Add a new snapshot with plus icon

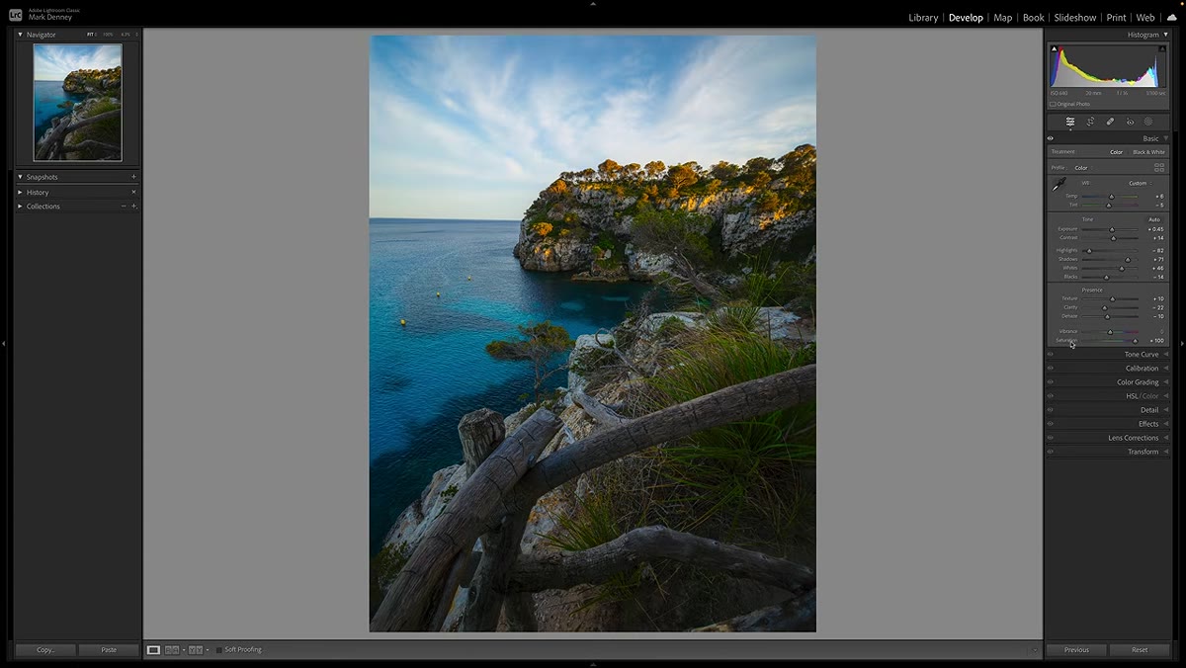(133, 177)
